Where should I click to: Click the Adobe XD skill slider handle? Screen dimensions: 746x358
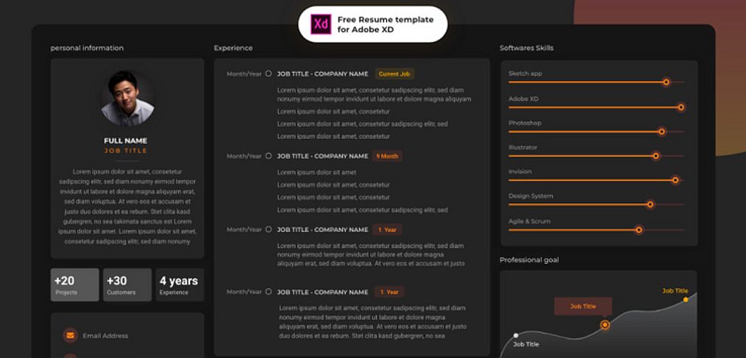pos(681,107)
